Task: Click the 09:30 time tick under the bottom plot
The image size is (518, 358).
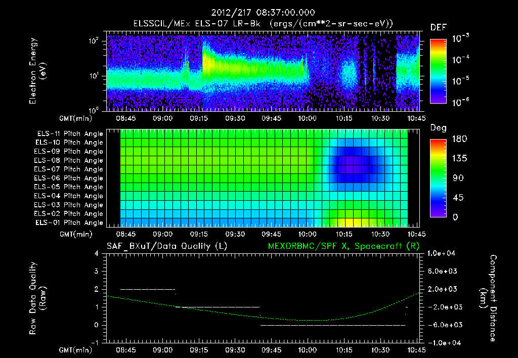Action: (x=235, y=350)
